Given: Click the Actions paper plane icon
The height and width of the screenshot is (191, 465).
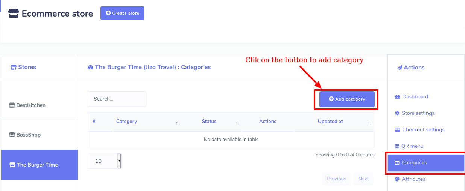Looking at the screenshot, I should [399, 68].
